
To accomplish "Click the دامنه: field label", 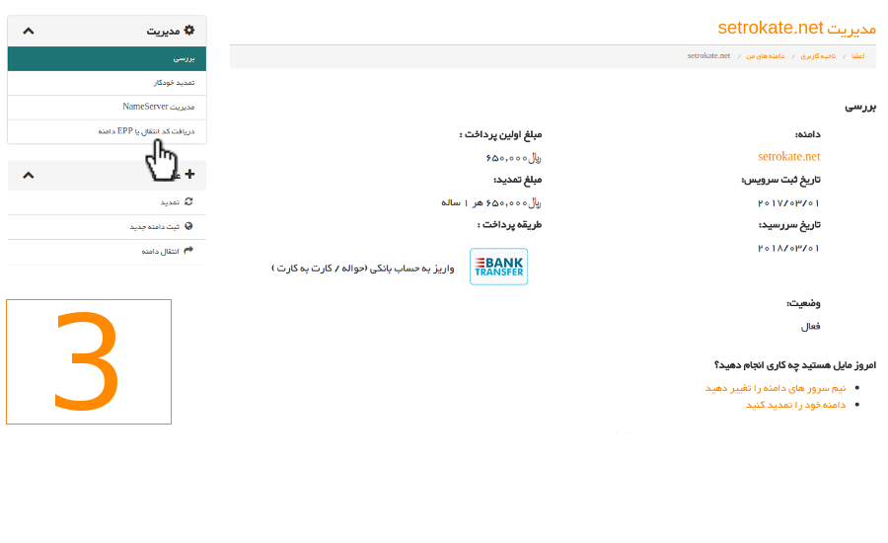I will [807, 134].
